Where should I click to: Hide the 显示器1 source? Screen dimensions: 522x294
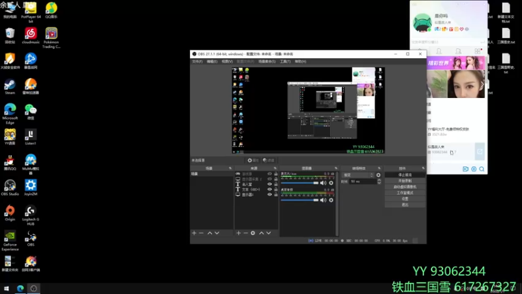[269, 194]
